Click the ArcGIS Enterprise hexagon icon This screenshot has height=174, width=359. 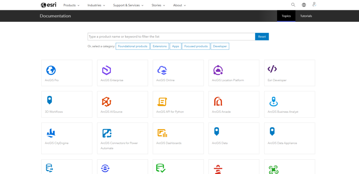(x=107, y=70)
